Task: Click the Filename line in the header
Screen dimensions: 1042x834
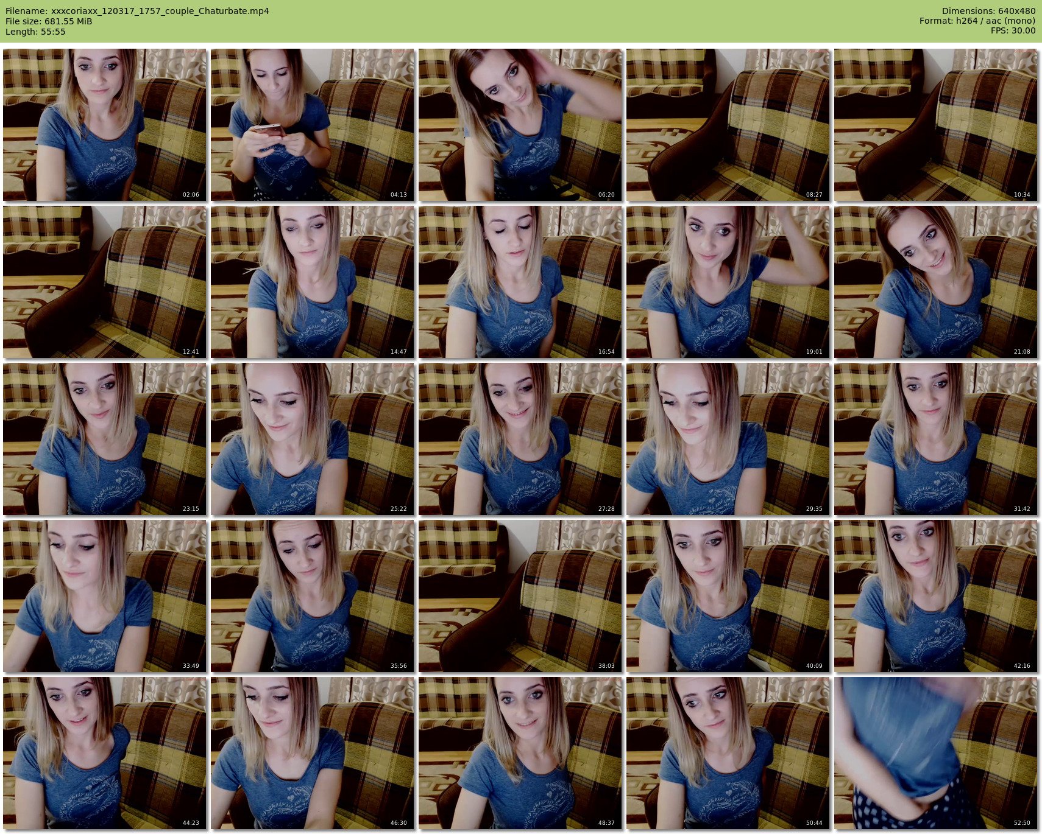Action: [x=137, y=11]
